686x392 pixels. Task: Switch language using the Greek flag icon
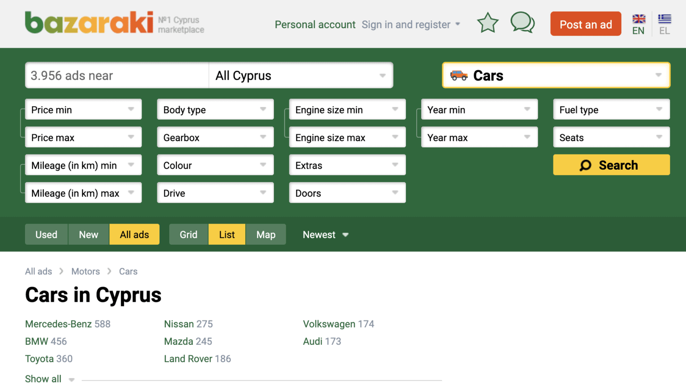(x=664, y=19)
